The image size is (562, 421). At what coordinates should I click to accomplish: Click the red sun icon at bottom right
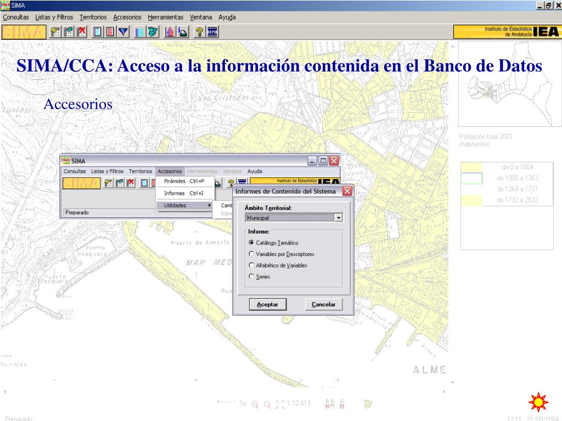point(538,402)
